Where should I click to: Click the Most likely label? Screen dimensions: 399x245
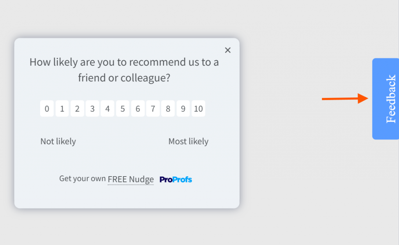point(188,141)
